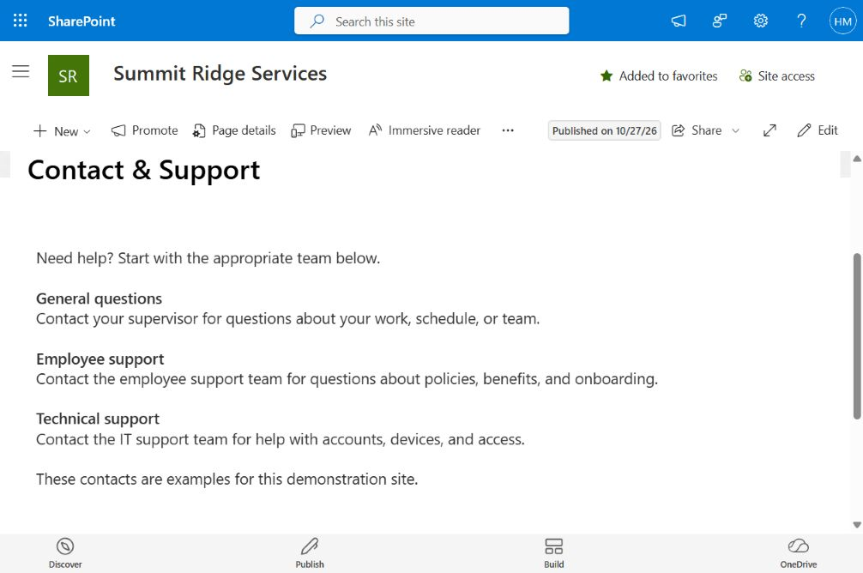Click the 'Contact the IT support team' sentence

click(281, 439)
